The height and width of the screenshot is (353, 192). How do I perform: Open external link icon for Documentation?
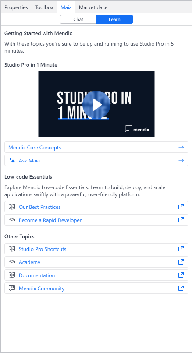[181, 275]
